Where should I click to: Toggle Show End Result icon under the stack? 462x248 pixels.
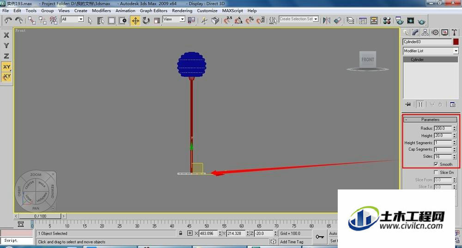pyautogui.click(x=420, y=104)
